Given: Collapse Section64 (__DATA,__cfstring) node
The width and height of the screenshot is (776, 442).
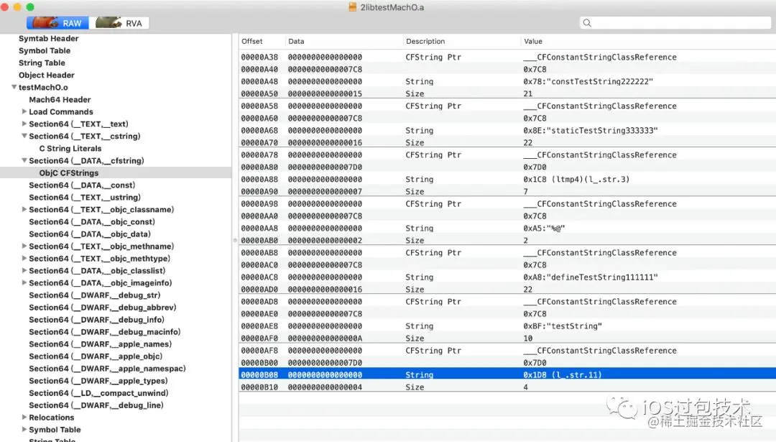Looking at the screenshot, I should [24, 160].
